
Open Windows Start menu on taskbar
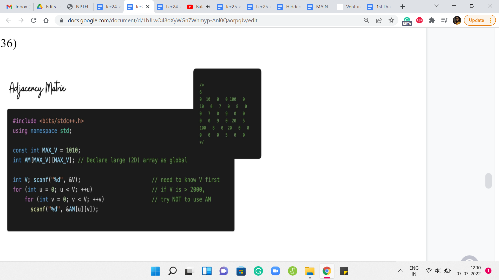point(155,271)
